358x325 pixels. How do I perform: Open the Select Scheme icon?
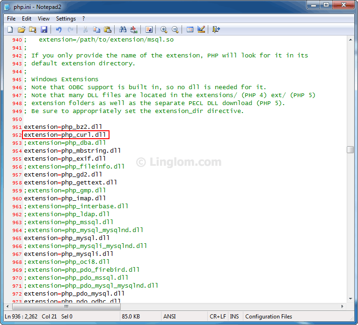pyautogui.click(x=190, y=29)
